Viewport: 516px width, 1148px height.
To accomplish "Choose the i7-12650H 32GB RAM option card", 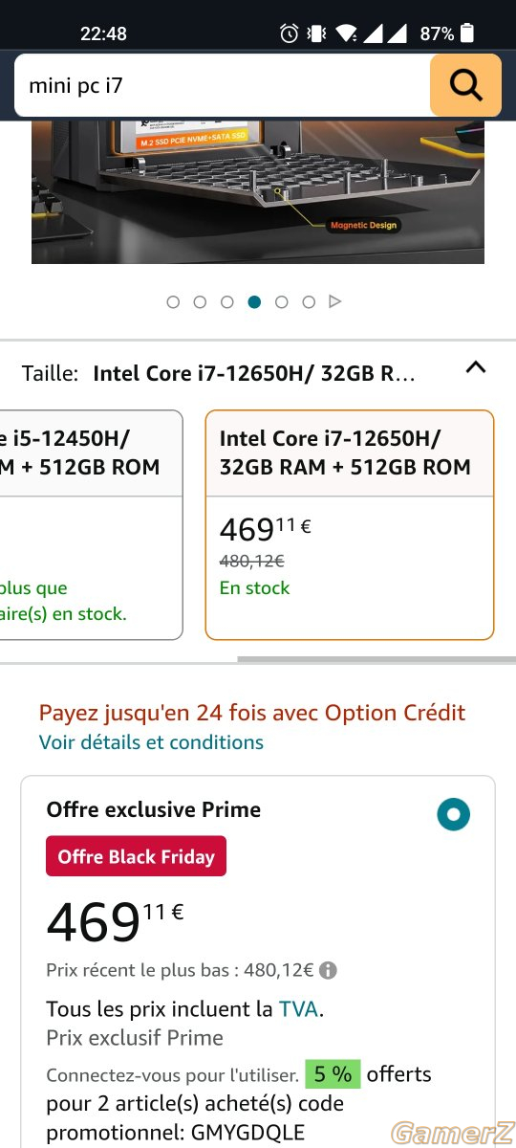I will click(350, 524).
